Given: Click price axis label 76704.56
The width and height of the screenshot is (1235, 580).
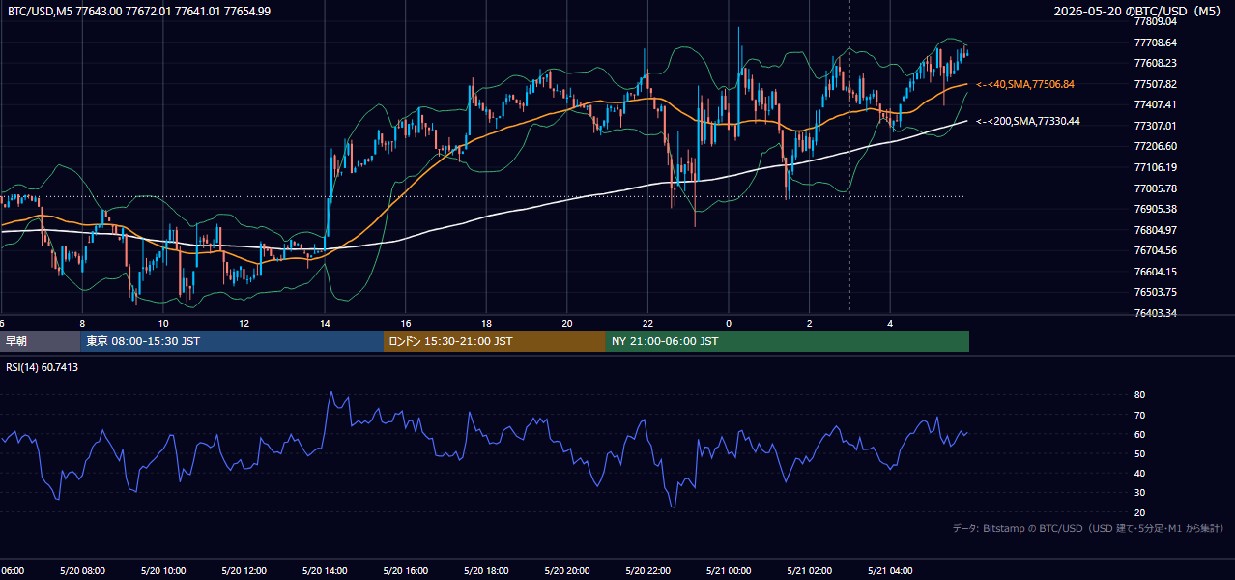Looking at the screenshot, I should 1157,250.
